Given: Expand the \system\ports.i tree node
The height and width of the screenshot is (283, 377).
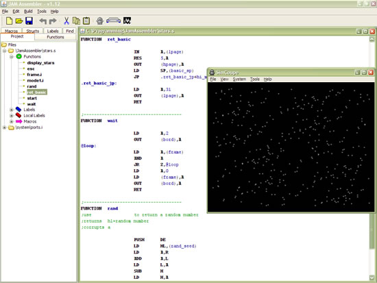Looking at the screenshot, I should (x=4, y=127).
